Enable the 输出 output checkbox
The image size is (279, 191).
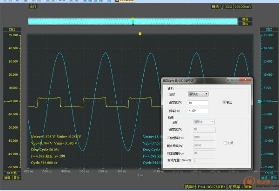tap(225, 102)
